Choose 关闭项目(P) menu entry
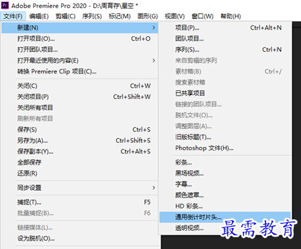 79,97
